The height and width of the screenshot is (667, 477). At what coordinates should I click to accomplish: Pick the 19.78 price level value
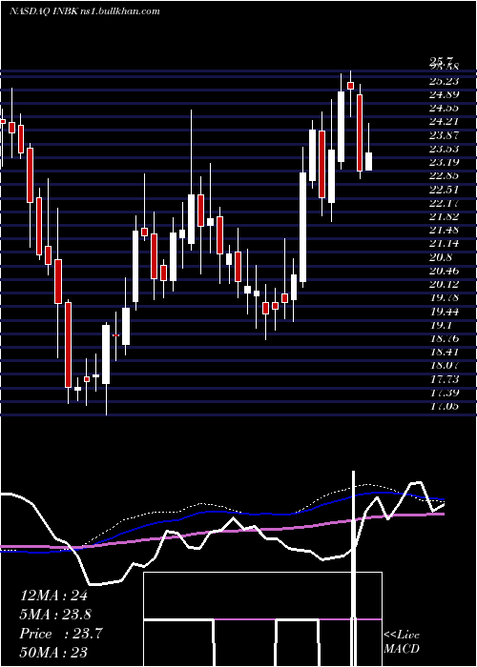pyautogui.click(x=443, y=299)
